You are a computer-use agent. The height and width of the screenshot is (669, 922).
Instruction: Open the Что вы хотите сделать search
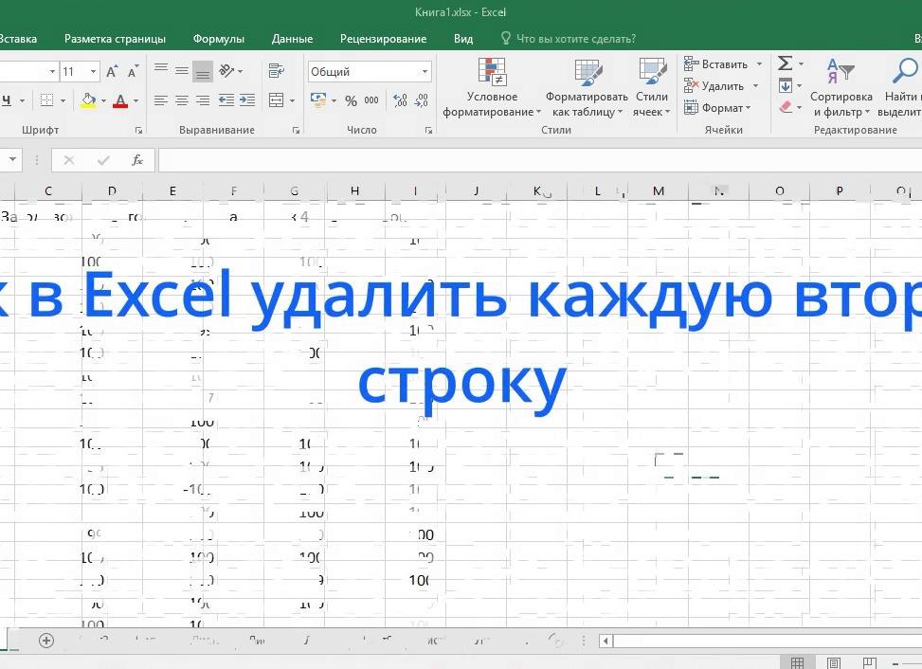(569, 39)
